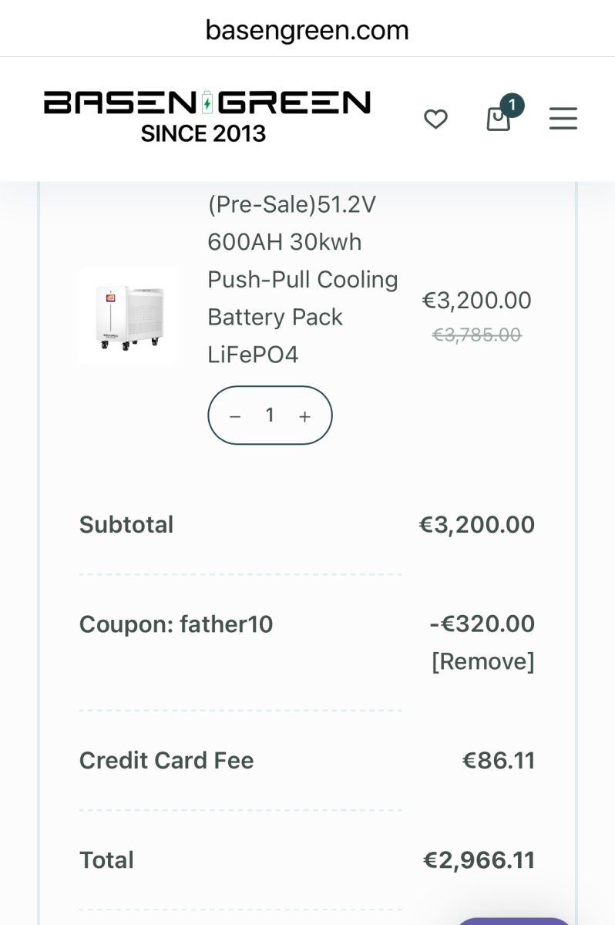
Task: Click the Subtotal amount €3,200.00
Action: click(x=476, y=525)
